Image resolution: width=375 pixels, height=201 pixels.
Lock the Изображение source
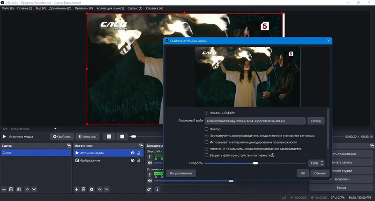pyautogui.click(x=139, y=160)
